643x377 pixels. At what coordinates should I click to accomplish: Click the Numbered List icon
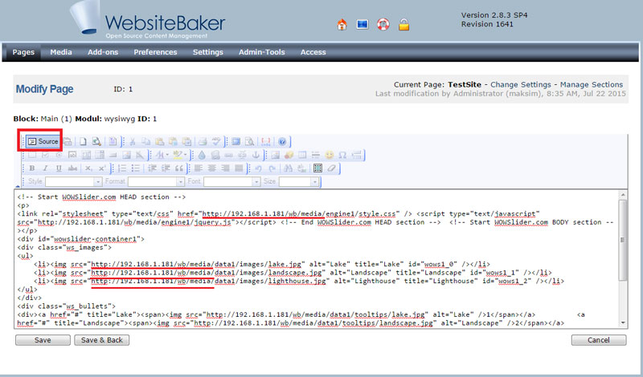coord(122,168)
